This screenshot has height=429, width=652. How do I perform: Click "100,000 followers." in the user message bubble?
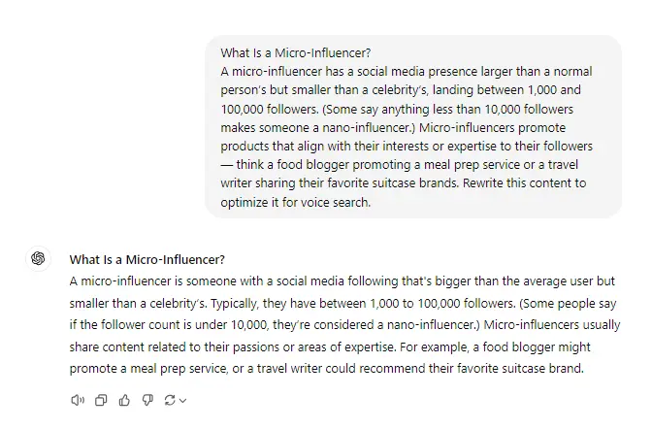269,109
